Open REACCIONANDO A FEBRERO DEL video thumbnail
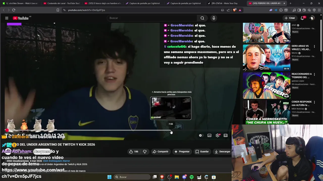The height and width of the screenshot is (181, 323). tap(266, 86)
